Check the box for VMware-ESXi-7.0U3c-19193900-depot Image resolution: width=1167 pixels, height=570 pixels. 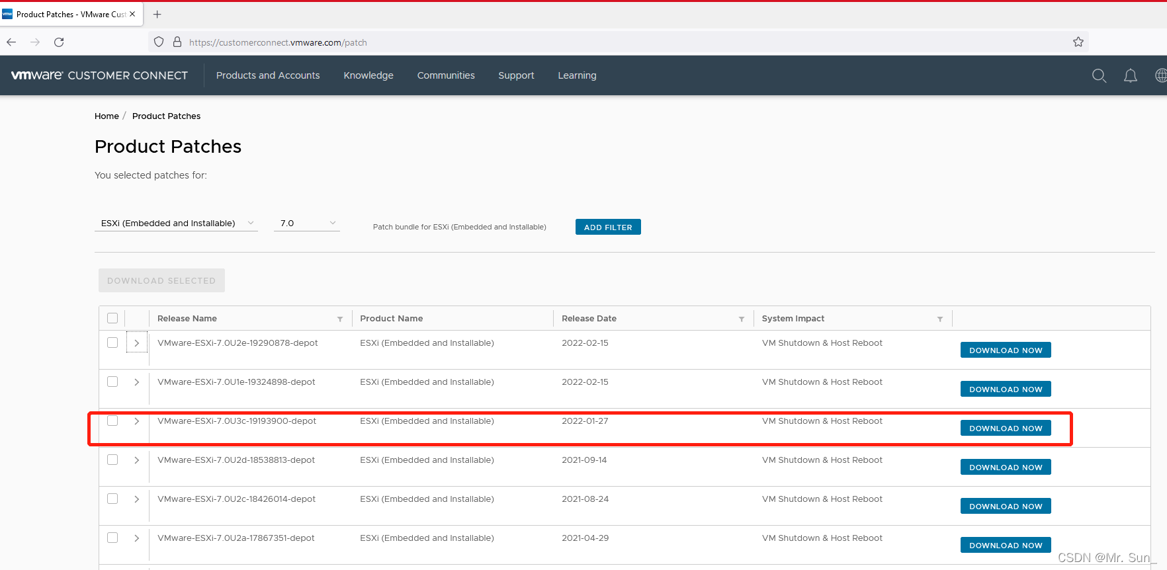[112, 421]
